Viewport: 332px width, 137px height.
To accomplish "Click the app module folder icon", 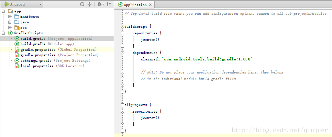I will (x=11, y=11).
